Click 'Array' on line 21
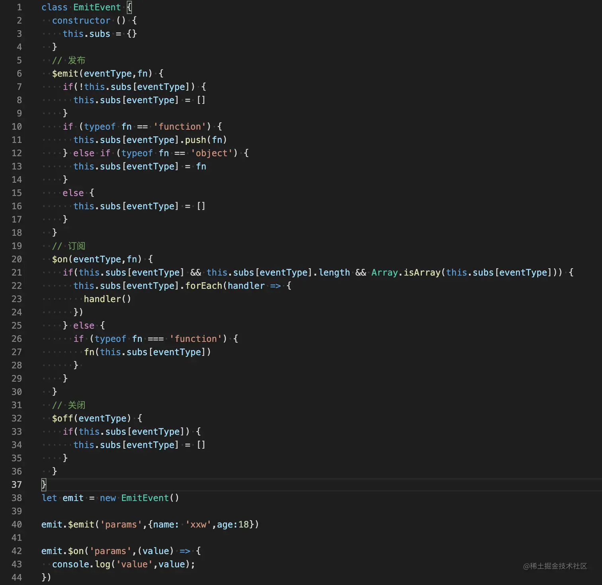Image resolution: width=602 pixels, height=585 pixels. tap(385, 272)
